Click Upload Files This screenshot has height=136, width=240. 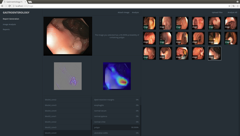[217, 12]
